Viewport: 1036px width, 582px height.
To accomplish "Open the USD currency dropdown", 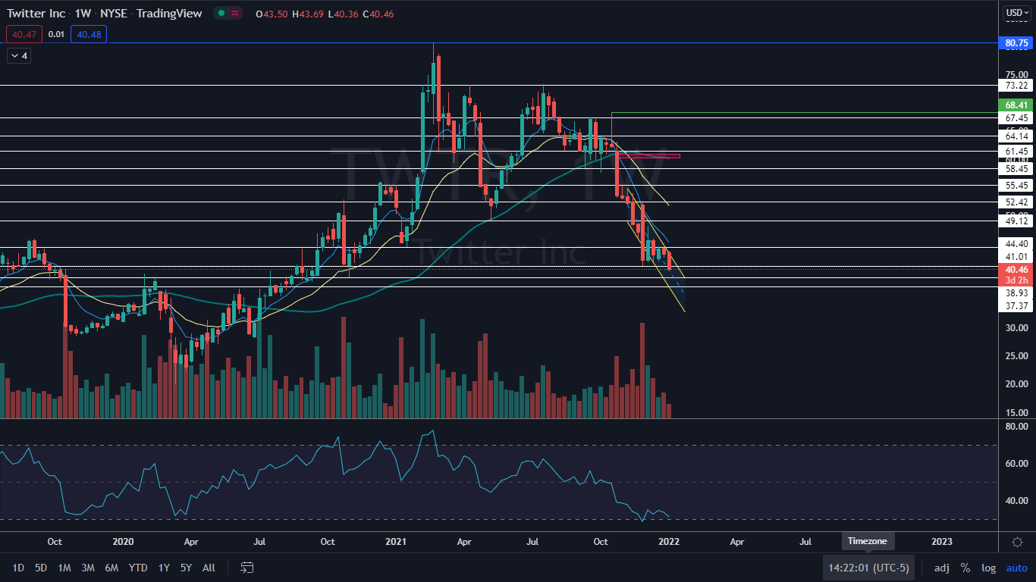I will 1016,13.
